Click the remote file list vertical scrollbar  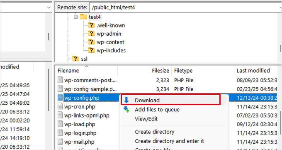pos(280,123)
